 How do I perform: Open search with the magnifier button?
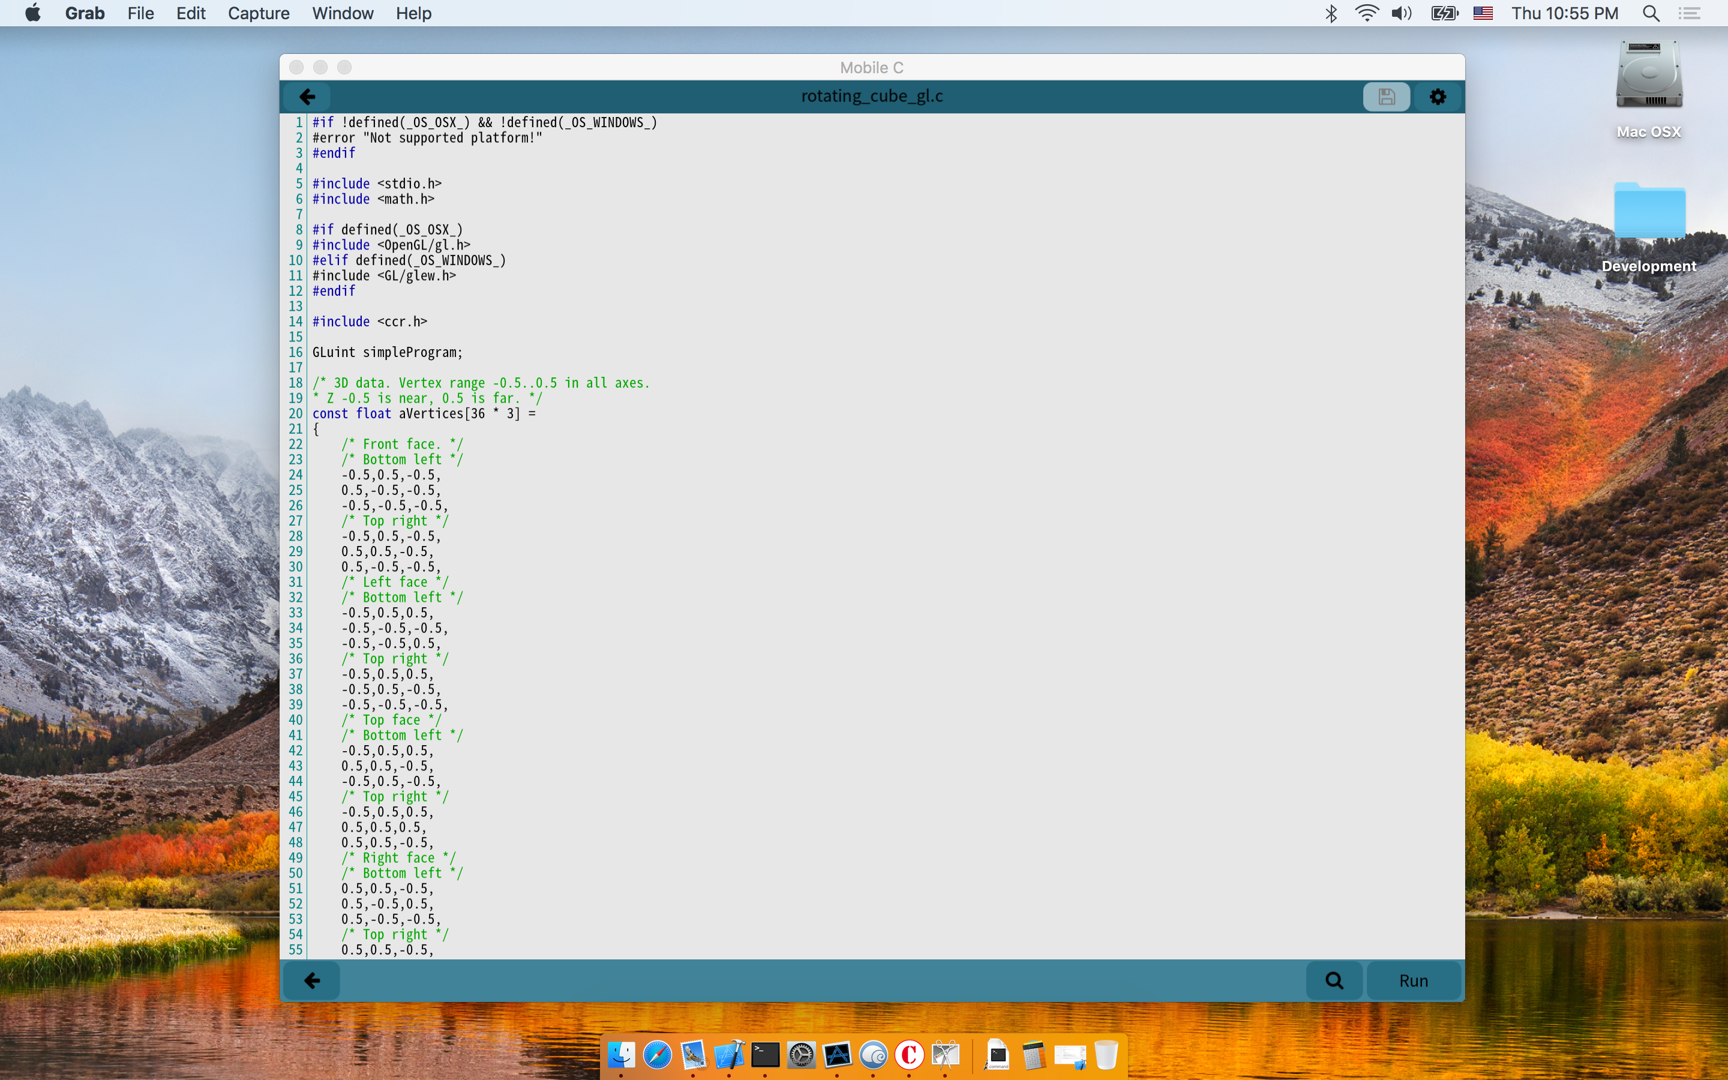1334,981
